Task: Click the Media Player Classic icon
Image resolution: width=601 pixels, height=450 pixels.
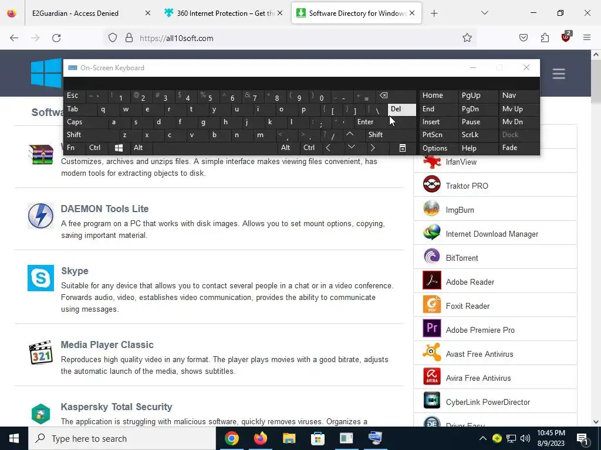Action: 40,352
